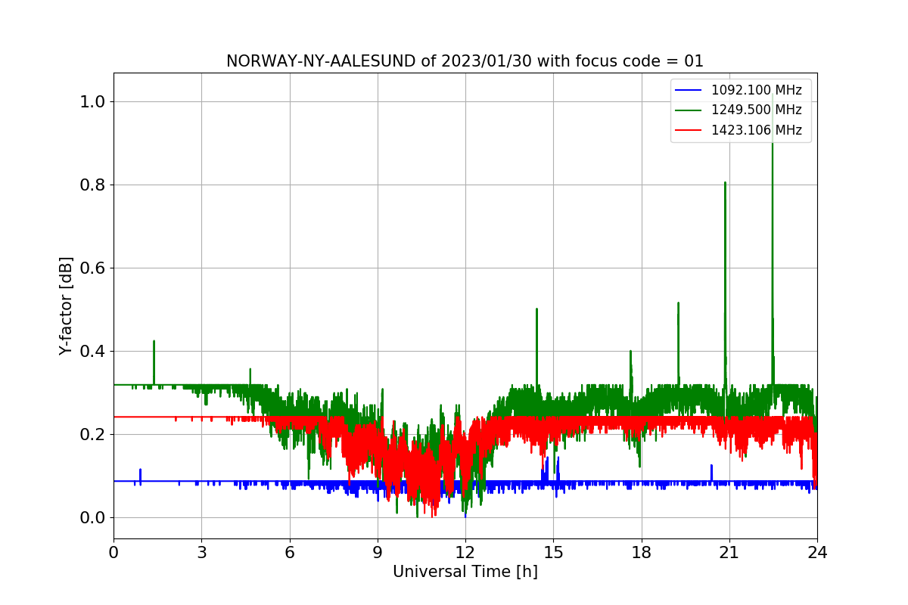Click the x-axis tick label 18
The image size is (908, 605).
[642, 552]
